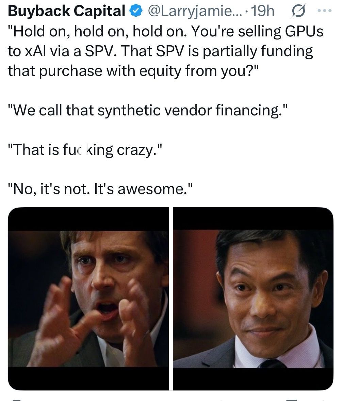Open Buyback Capital profile name

point(67,11)
